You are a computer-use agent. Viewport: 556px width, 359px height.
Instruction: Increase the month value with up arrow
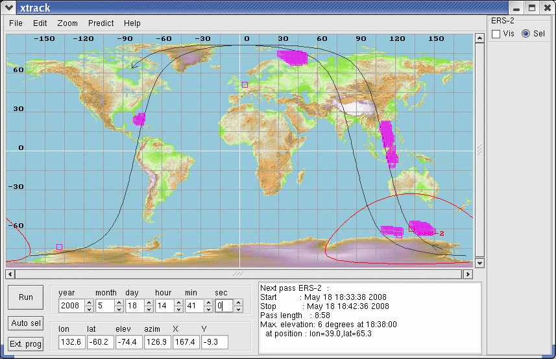[x=119, y=303]
